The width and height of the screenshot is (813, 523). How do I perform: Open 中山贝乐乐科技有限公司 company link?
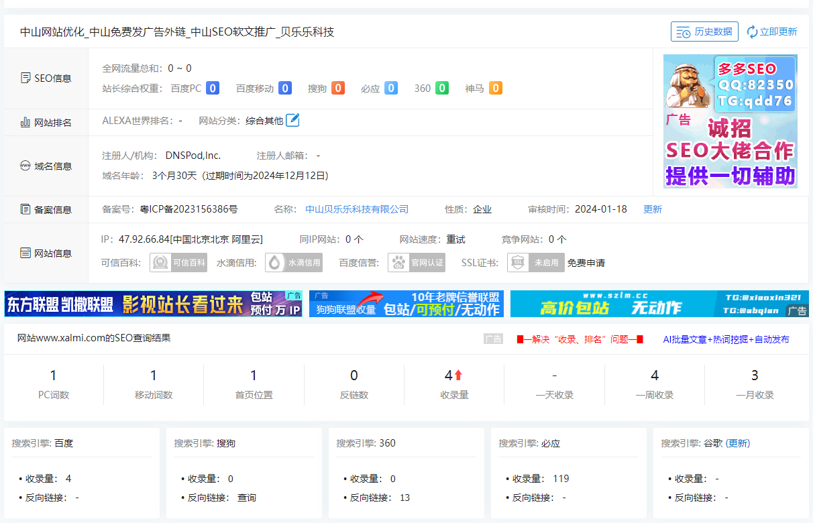click(357, 209)
